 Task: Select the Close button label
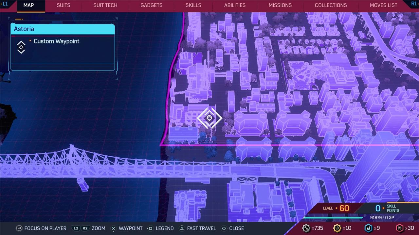click(x=236, y=228)
